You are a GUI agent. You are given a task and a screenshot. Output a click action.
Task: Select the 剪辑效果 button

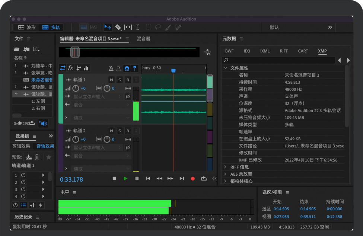pyautogui.click(x=21, y=146)
